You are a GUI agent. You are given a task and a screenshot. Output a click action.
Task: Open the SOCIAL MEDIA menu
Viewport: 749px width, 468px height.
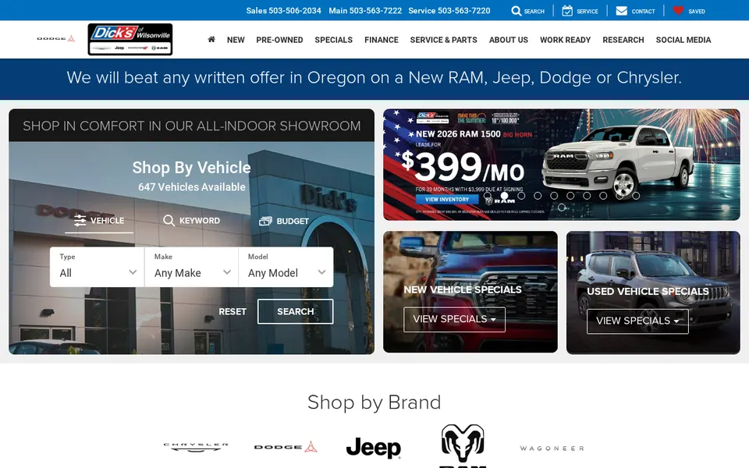click(x=683, y=40)
